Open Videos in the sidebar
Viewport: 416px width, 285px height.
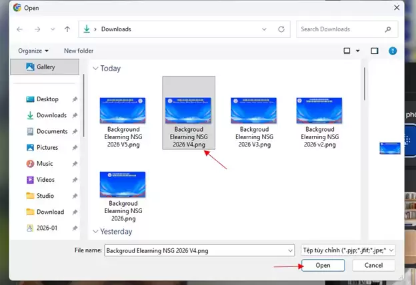point(45,180)
